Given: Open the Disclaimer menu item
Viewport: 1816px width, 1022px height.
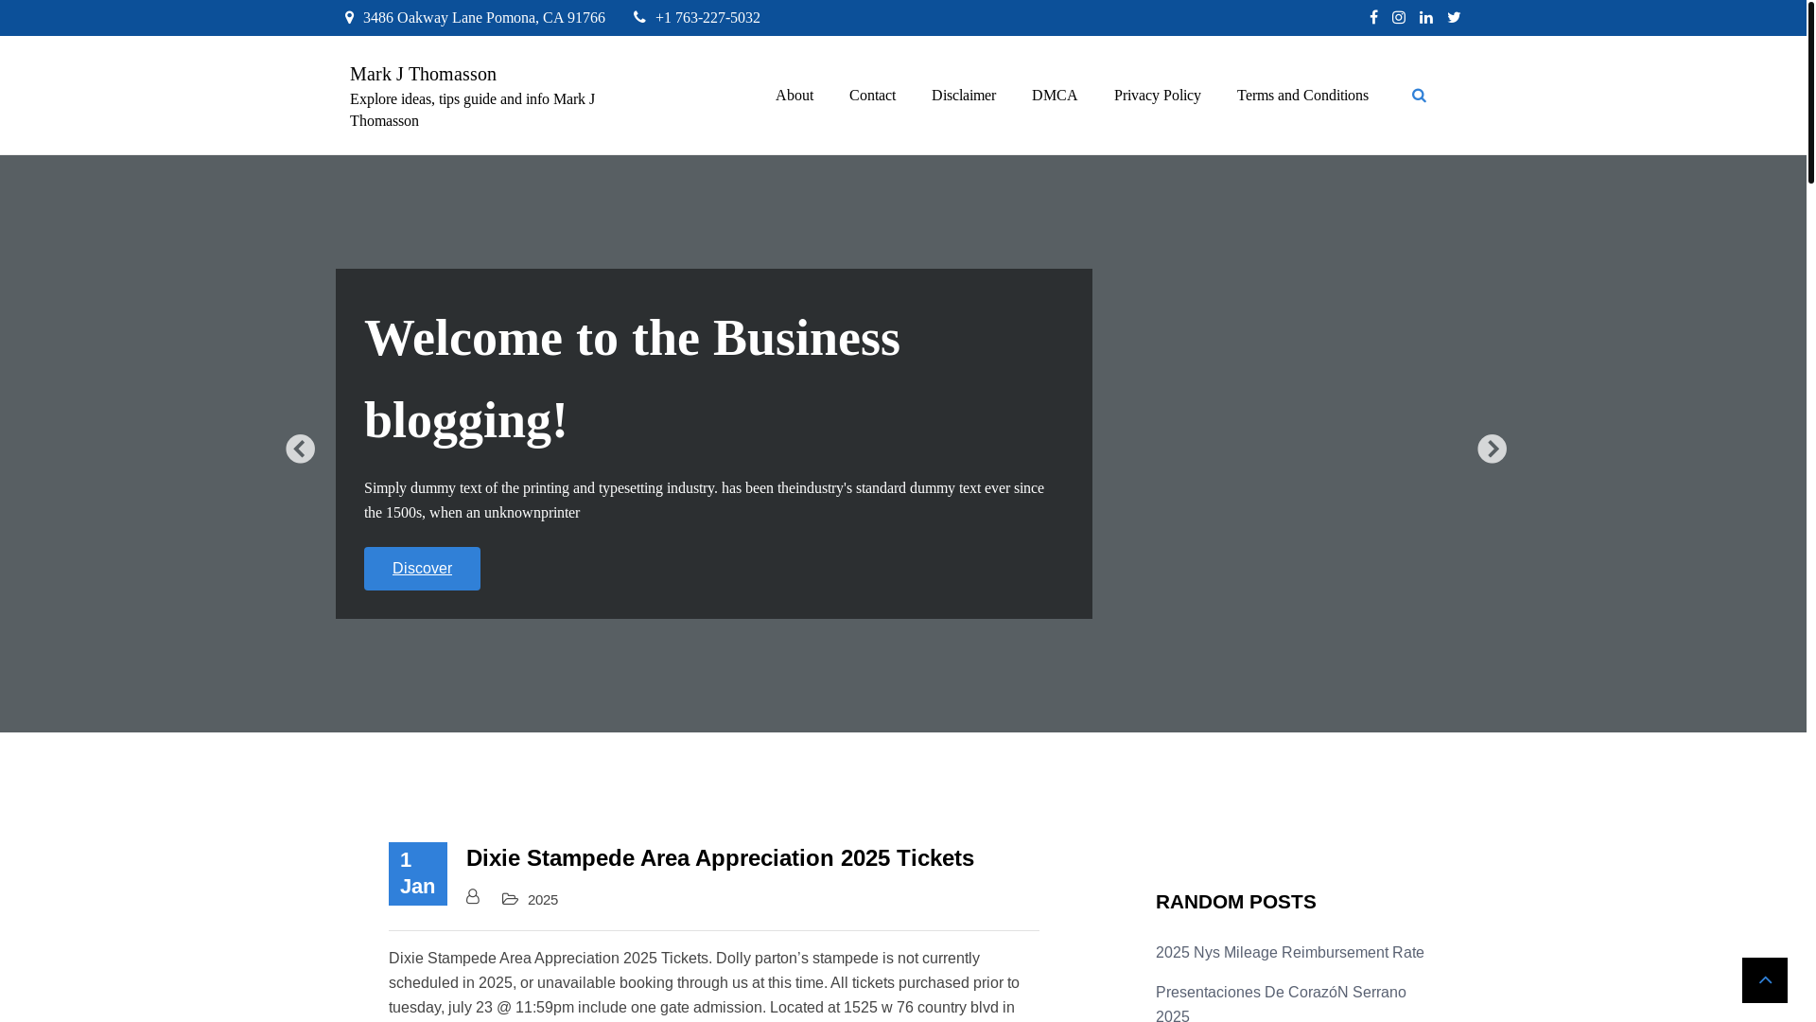Looking at the screenshot, I should pos(964,96).
